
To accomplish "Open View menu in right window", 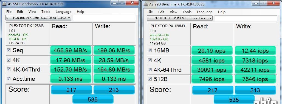I will pyautogui.click(x=173, y=12).
